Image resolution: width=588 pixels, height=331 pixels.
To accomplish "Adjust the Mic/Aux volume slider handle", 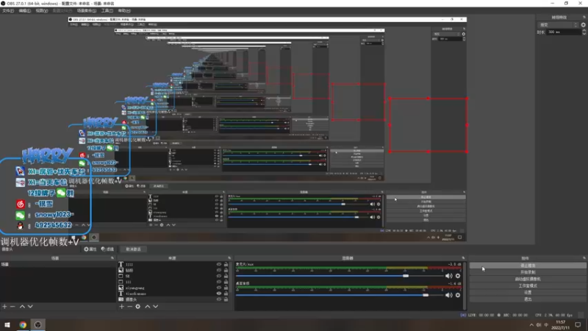I will (406, 276).
